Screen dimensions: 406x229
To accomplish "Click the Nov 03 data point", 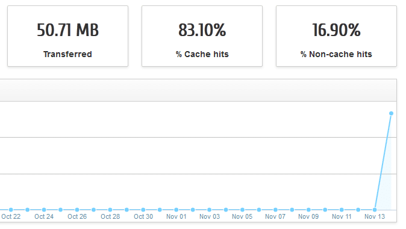I will pos(210,210).
